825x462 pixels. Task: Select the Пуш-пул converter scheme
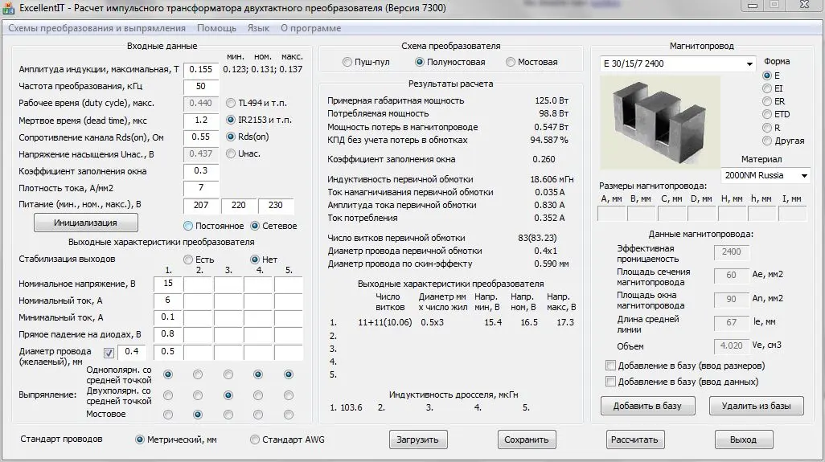(347, 63)
